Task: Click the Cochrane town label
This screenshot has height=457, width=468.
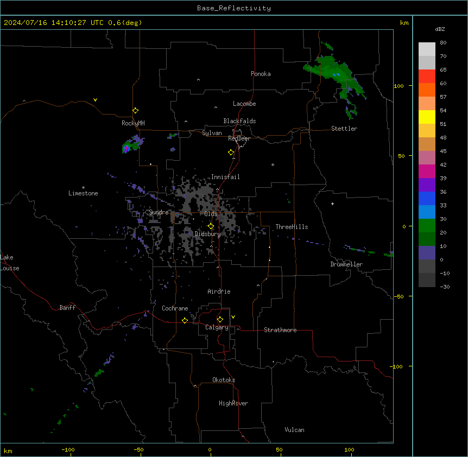Action: [175, 308]
